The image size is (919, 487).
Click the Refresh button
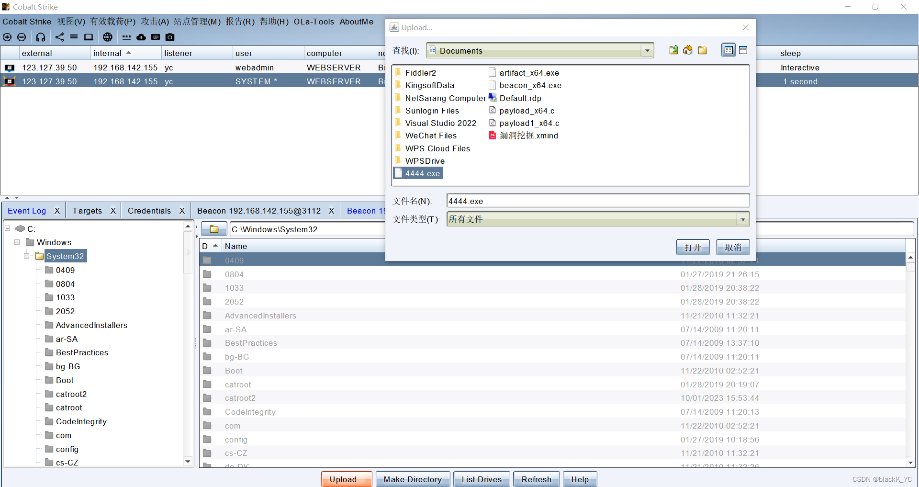pyautogui.click(x=536, y=479)
